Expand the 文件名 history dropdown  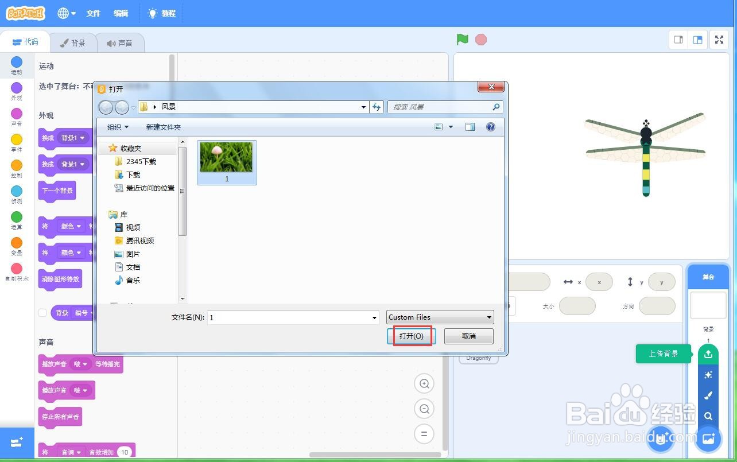(x=374, y=317)
